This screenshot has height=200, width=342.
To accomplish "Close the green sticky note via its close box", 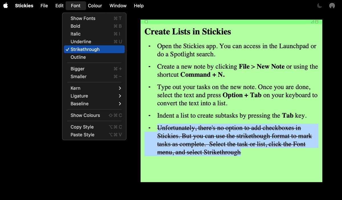I will (146, 22).
